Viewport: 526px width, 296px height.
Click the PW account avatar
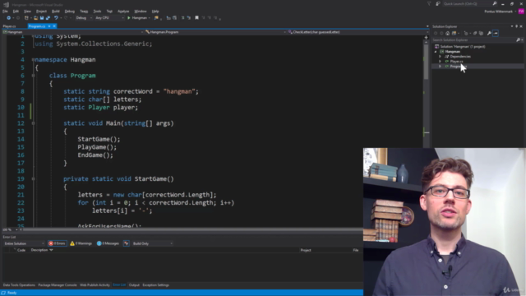pyautogui.click(x=521, y=12)
